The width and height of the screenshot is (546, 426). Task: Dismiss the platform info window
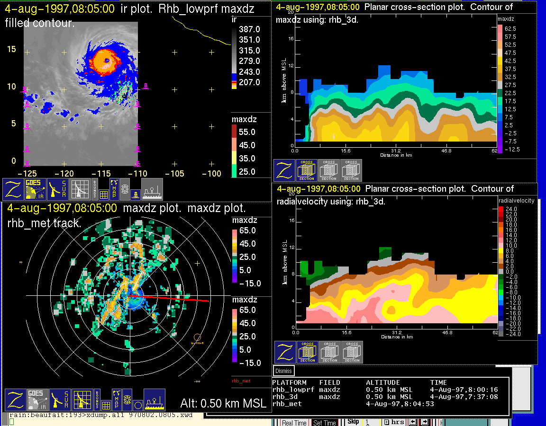pos(284,371)
